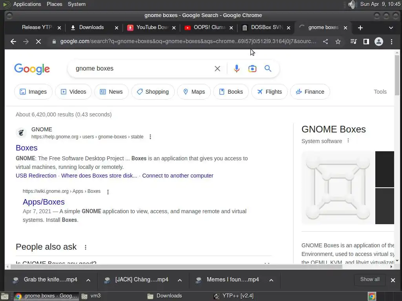This screenshot has height=301, width=402.
Task: Expand options for Memes I foun download
Action: tap(271, 280)
